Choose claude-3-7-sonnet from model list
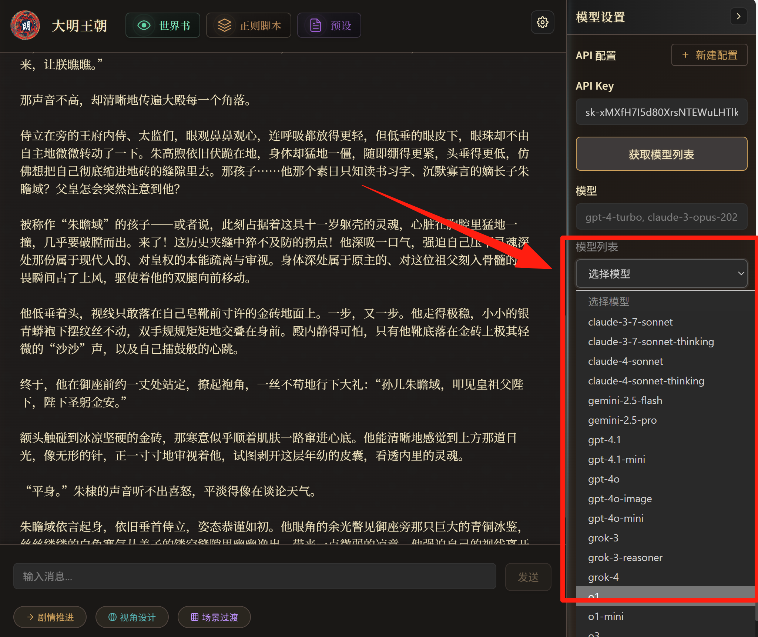The height and width of the screenshot is (637, 758). 665,322
